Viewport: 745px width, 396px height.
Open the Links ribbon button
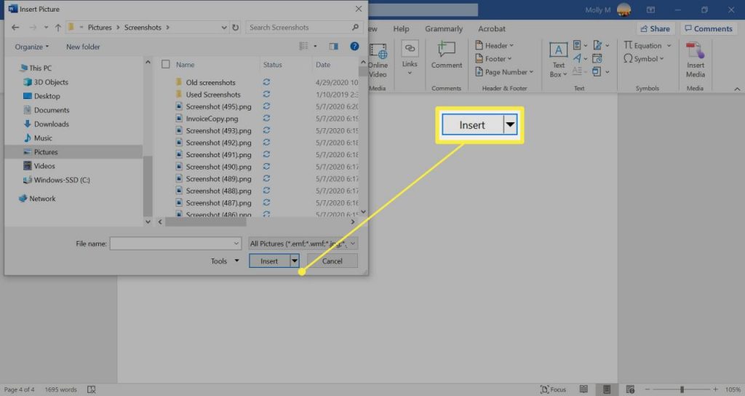pos(410,58)
